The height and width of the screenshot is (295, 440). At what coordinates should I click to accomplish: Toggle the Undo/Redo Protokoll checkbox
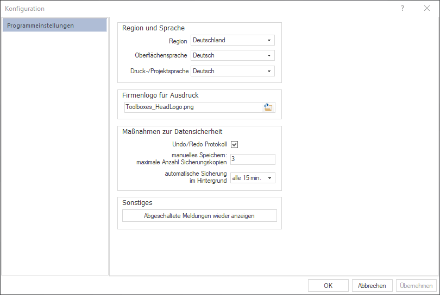pyautogui.click(x=234, y=145)
